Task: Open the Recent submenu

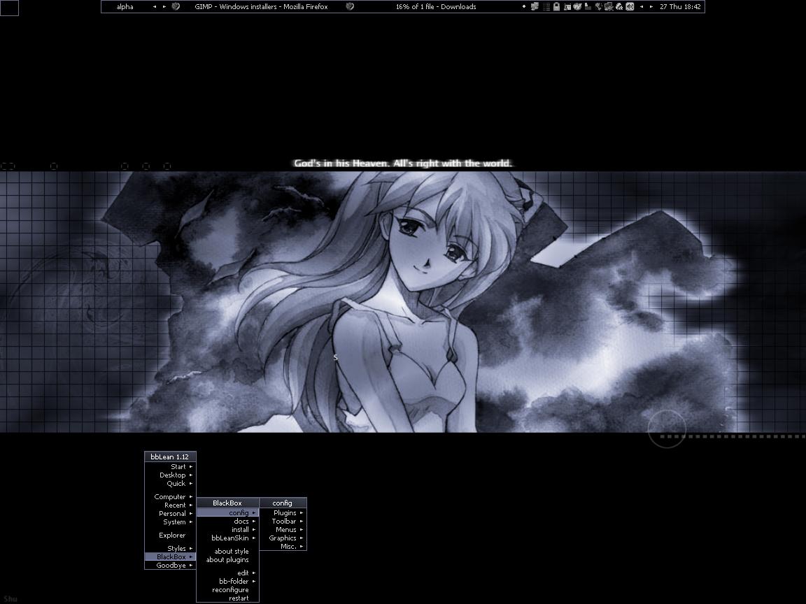Action: [x=170, y=505]
